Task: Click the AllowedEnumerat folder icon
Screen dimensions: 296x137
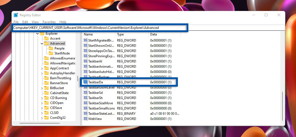Action: click(46, 58)
